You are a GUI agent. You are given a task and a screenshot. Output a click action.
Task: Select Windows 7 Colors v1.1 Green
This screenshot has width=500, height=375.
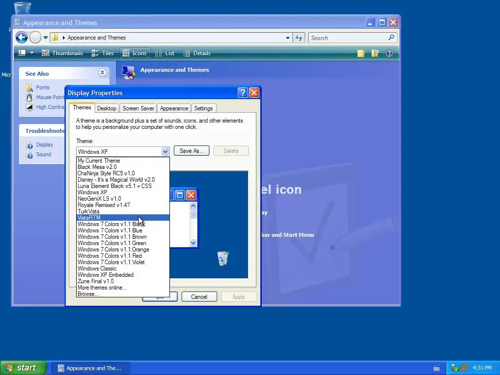point(123,243)
